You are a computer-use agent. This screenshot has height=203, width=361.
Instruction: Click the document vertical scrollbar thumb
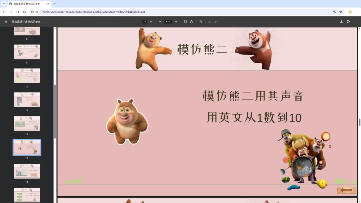pos(359,122)
